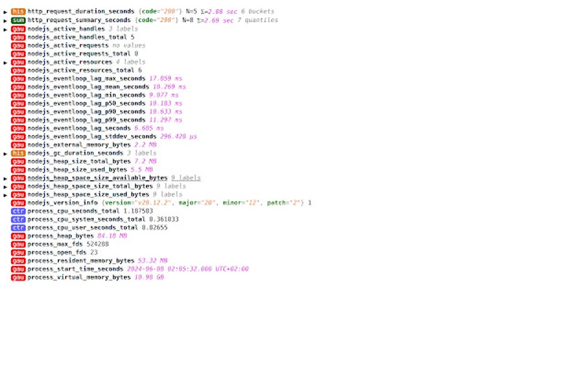The image size is (588, 368).
Task: Click gau badge next to process_virtual_memory_bytes
Action: (18, 277)
